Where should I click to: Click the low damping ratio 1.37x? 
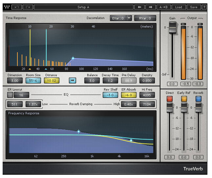coord(33,104)
